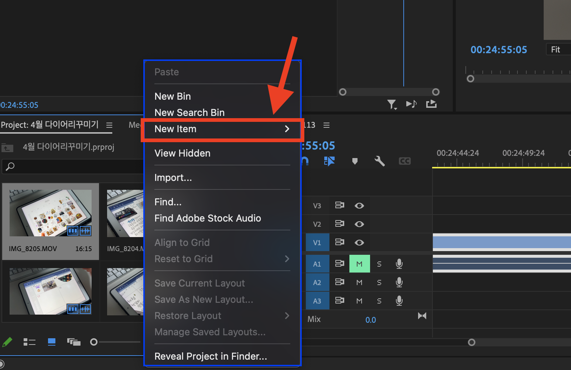The height and width of the screenshot is (370, 571).
Task: Adjust the thumbnail size zoom slider
Action: click(94, 342)
